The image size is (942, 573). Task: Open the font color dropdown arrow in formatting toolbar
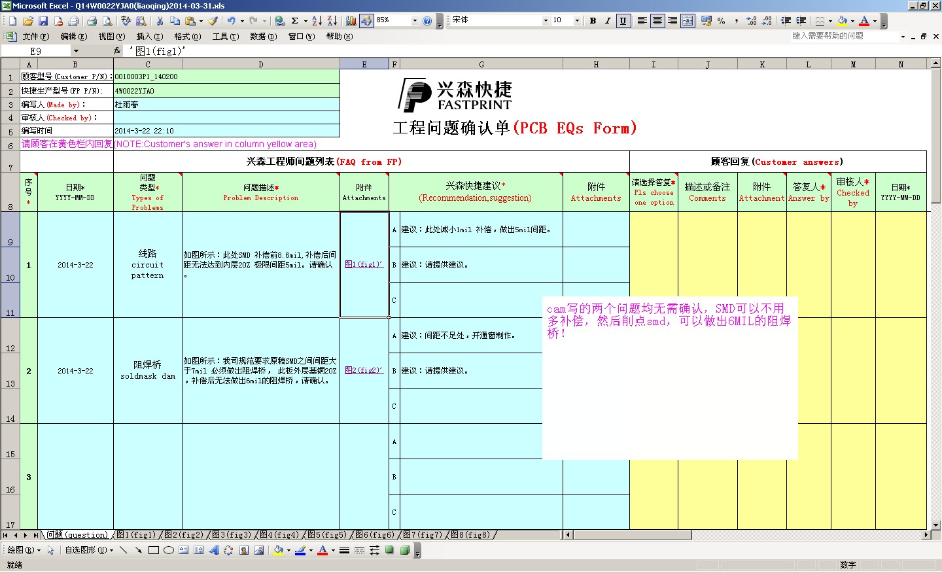[875, 21]
